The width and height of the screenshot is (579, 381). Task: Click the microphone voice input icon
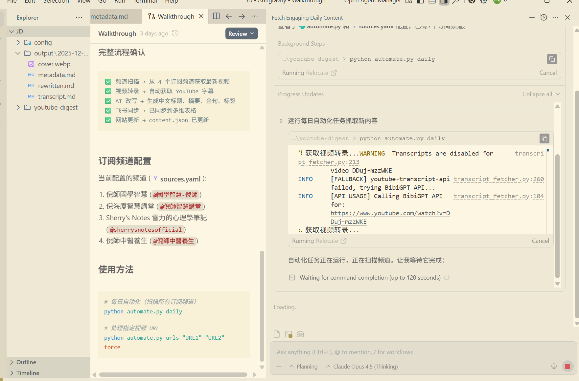[554, 366]
